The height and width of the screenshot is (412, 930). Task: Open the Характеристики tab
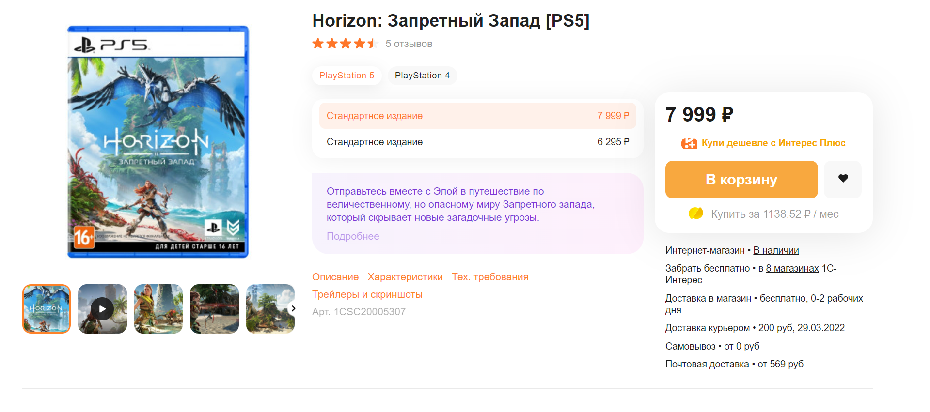click(x=405, y=277)
